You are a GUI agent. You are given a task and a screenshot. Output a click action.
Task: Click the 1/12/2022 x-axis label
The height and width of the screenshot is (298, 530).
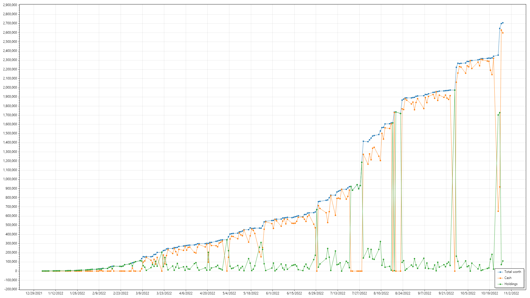(56, 293)
